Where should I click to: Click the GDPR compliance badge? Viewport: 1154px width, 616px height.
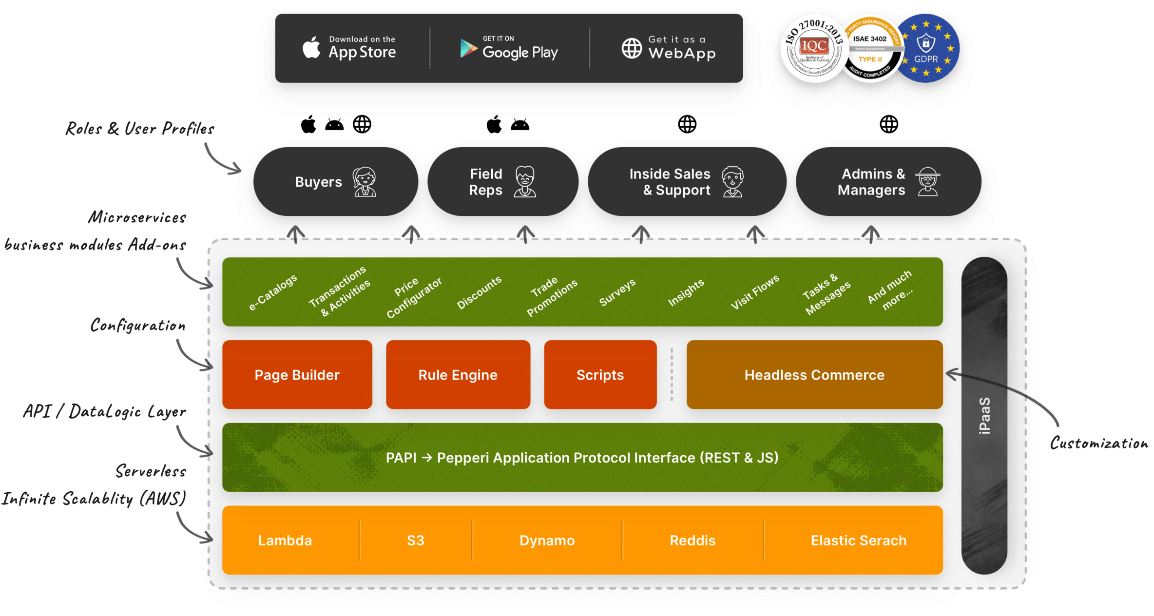point(926,48)
